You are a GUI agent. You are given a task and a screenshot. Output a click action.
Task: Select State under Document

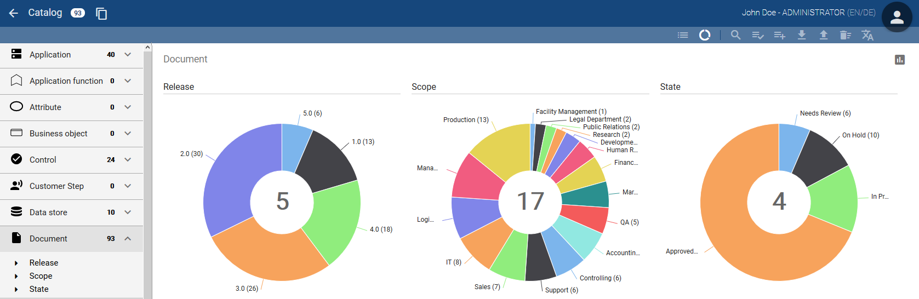[39, 289]
